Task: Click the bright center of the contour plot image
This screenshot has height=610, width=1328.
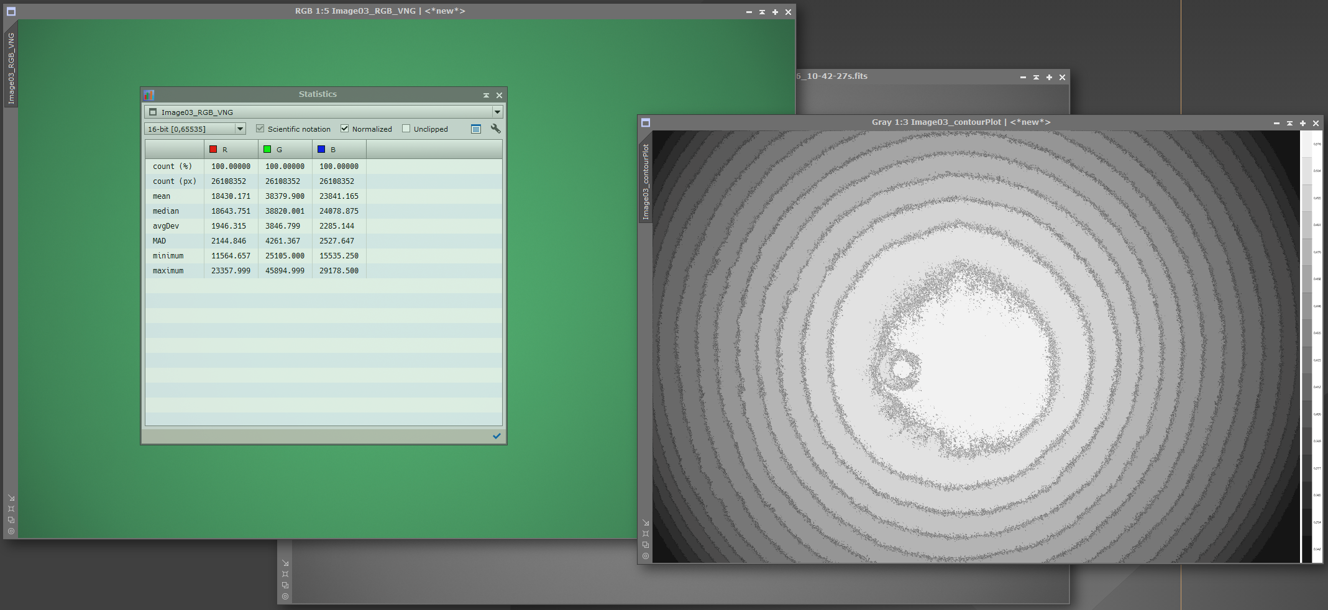Action: tap(976, 360)
